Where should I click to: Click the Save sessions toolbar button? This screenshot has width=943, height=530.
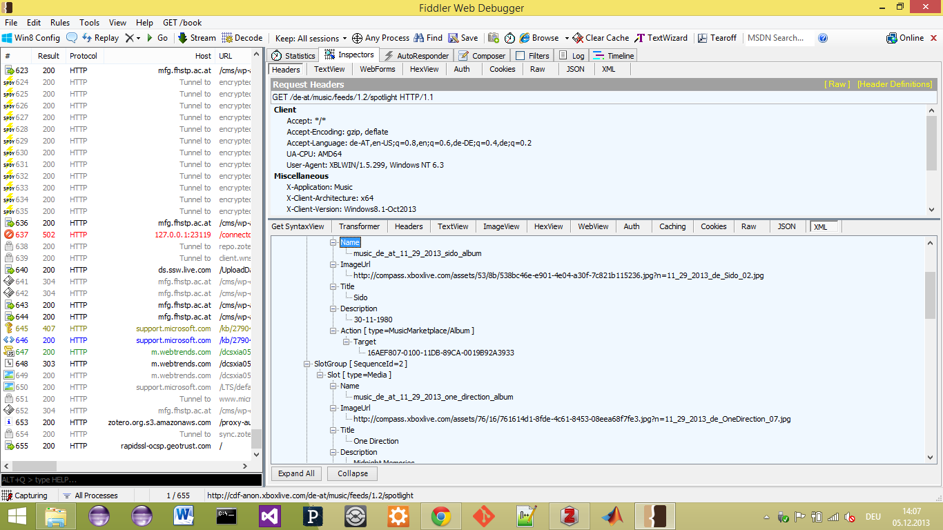click(463, 38)
